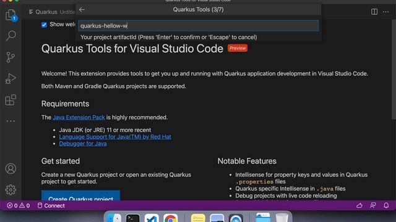Open the Debugger for Java link

click(83, 144)
